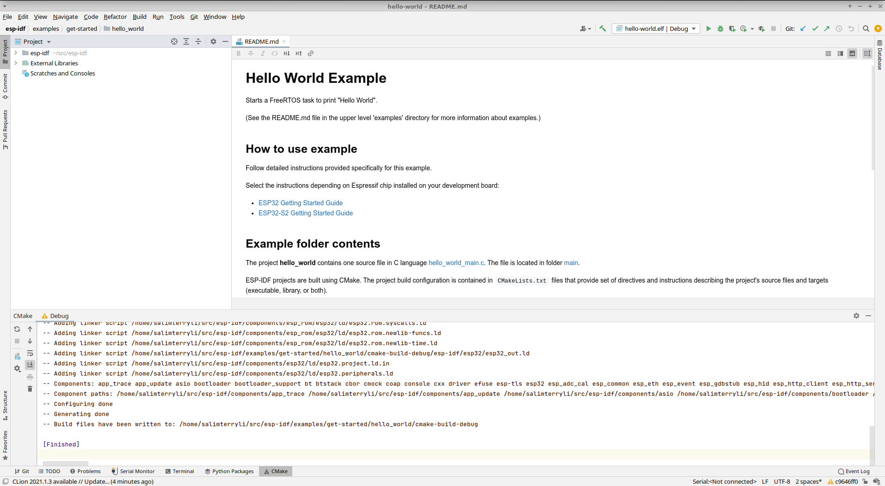
Task: Toggle soft-wrap in CMake console
Action: click(30, 353)
